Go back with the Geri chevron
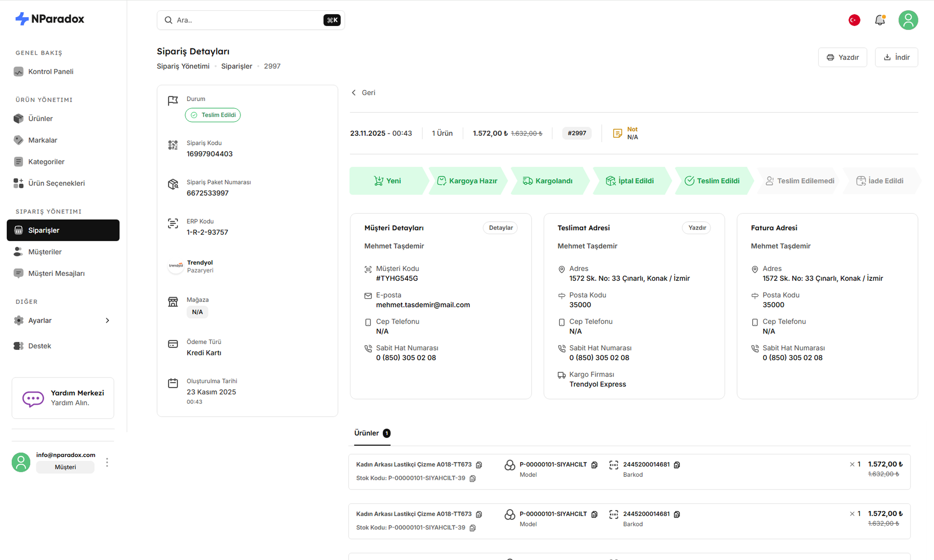The image size is (934, 560). click(x=354, y=92)
